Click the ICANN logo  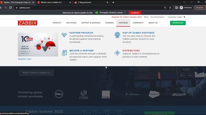click(x=84, y=95)
